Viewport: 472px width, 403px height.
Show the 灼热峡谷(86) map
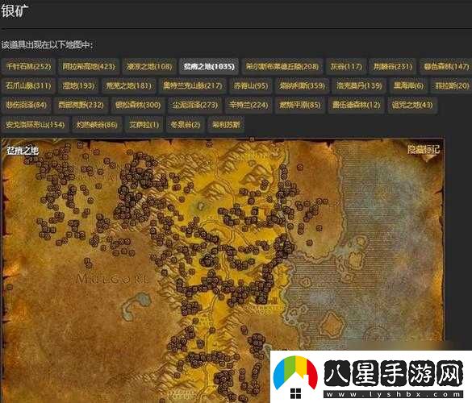(97, 124)
